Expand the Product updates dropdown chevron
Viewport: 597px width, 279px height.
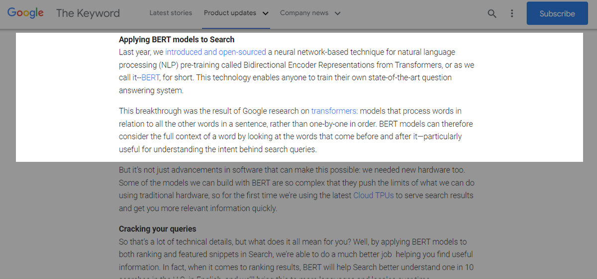[x=265, y=13]
